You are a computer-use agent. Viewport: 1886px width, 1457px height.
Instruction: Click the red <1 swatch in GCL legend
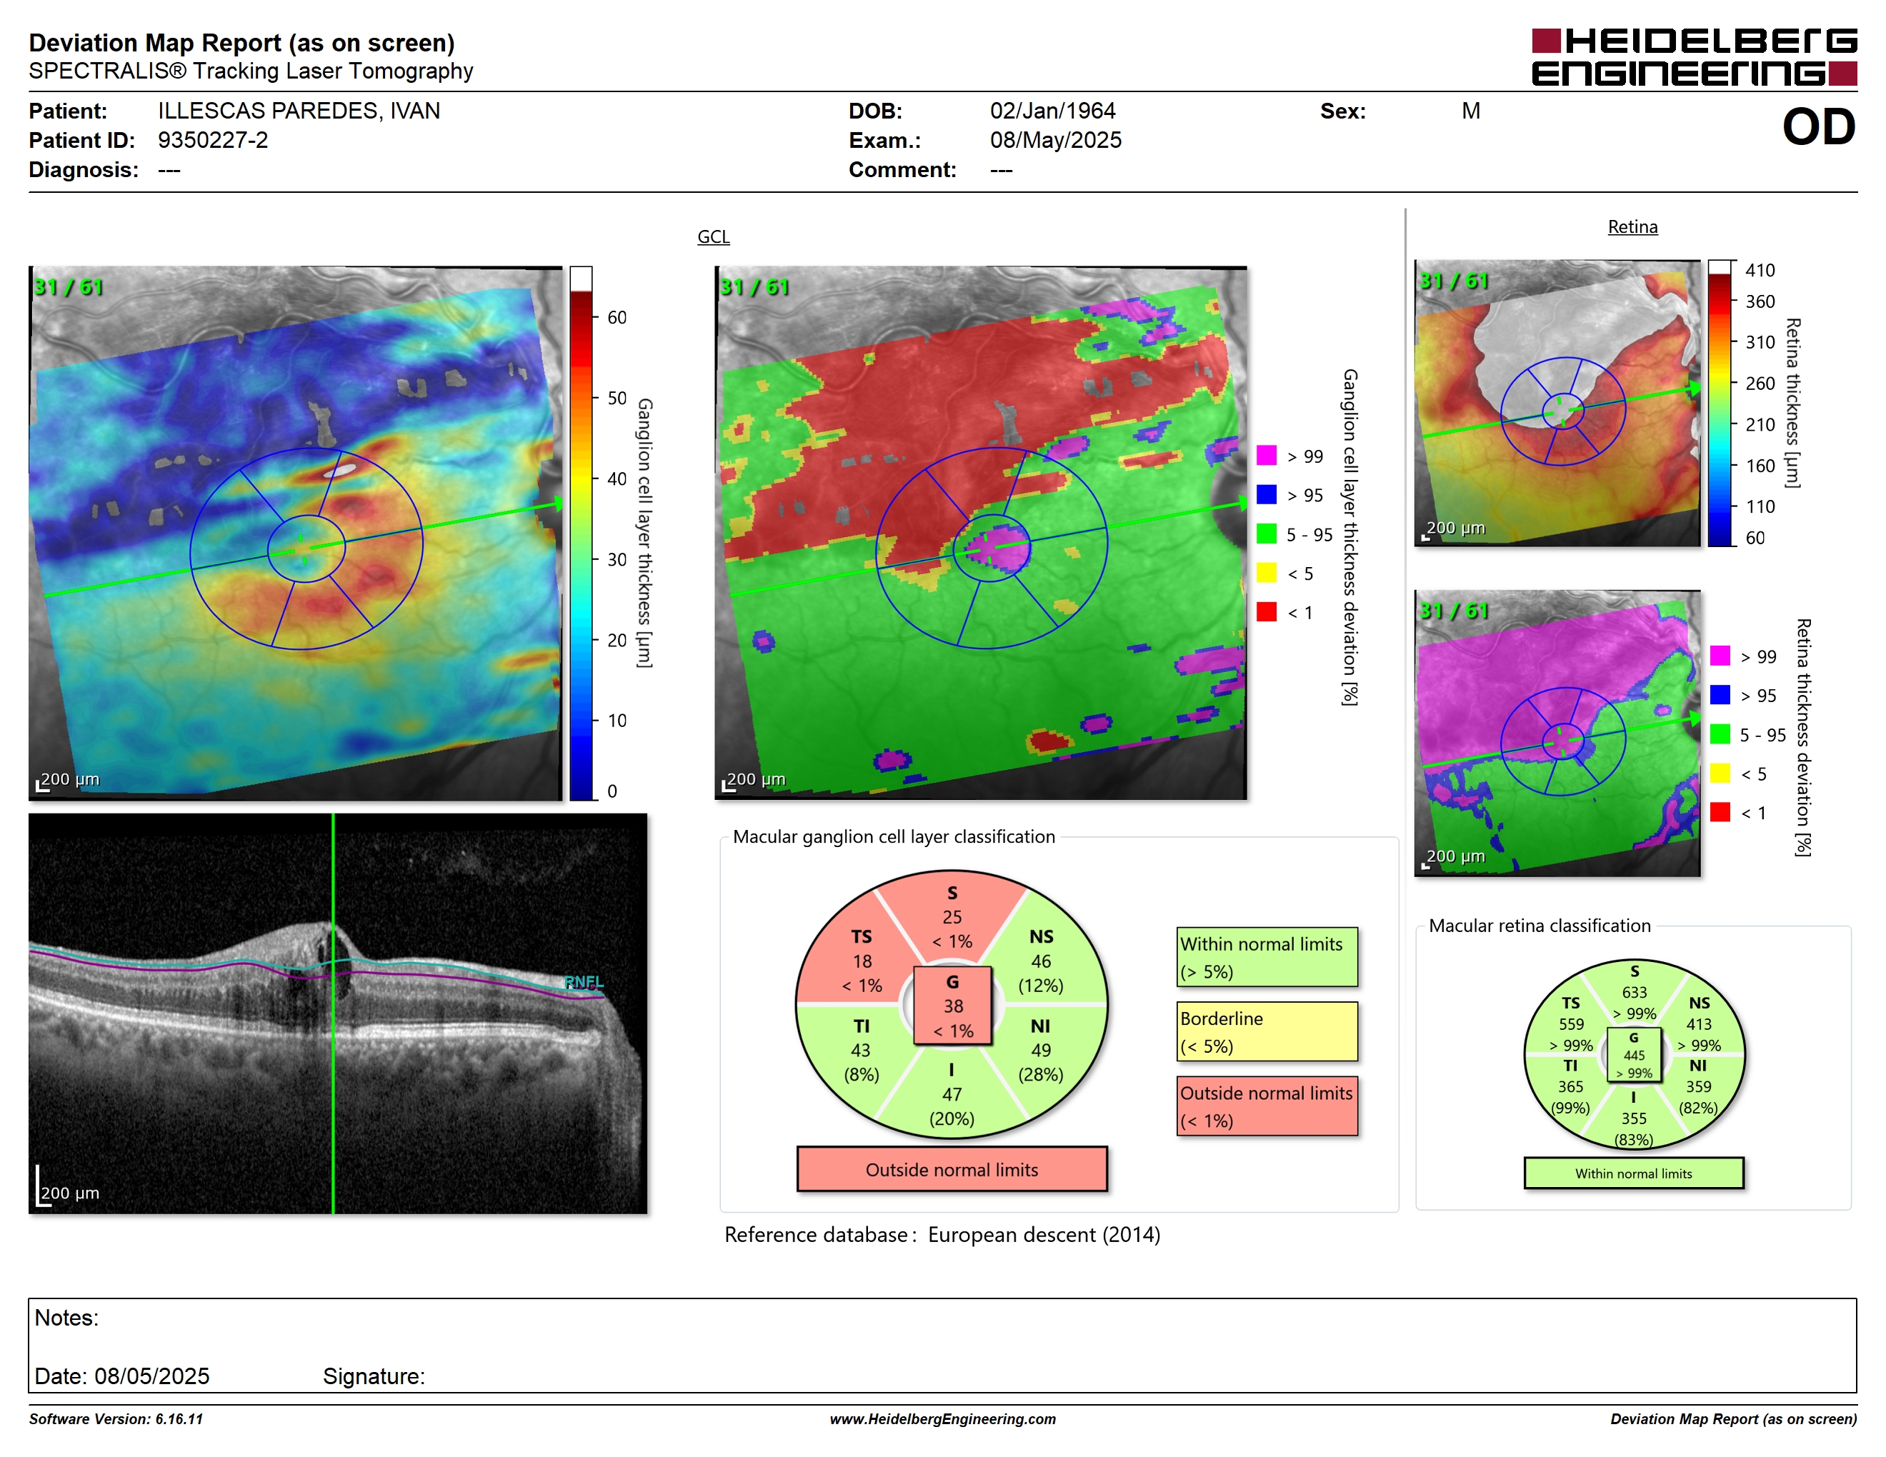point(1266,612)
